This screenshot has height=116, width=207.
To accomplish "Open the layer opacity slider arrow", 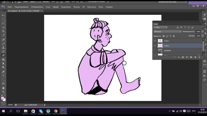I will point(202,32).
